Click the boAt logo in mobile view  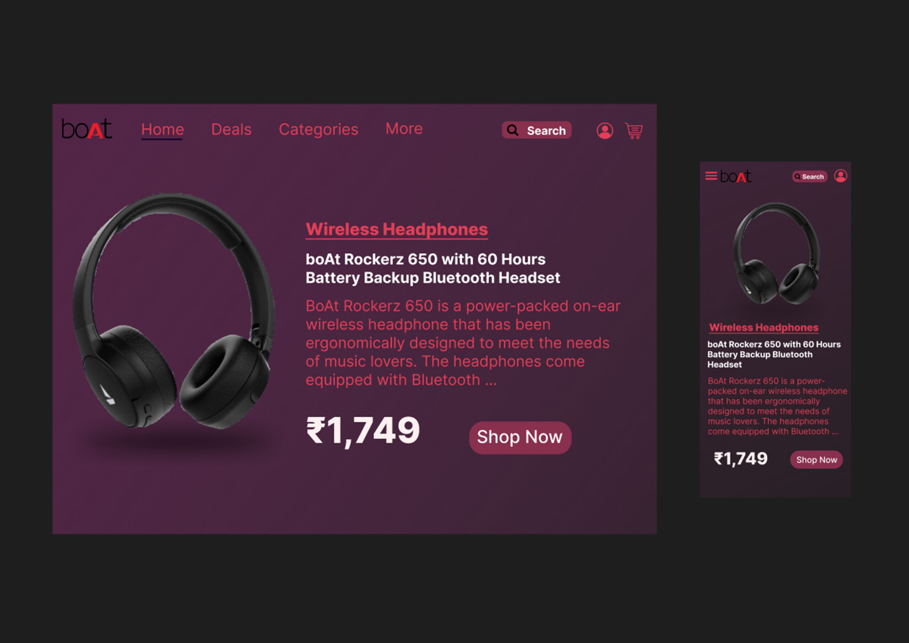(736, 176)
